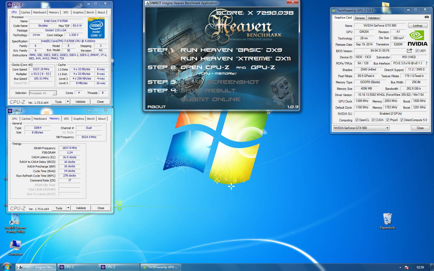Click the Windows Start orb
This screenshot has height=271, width=434.
(x=7, y=267)
